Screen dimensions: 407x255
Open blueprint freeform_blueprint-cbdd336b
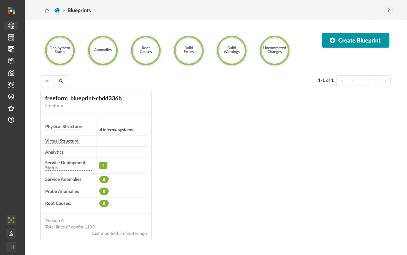[x=83, y=98]
